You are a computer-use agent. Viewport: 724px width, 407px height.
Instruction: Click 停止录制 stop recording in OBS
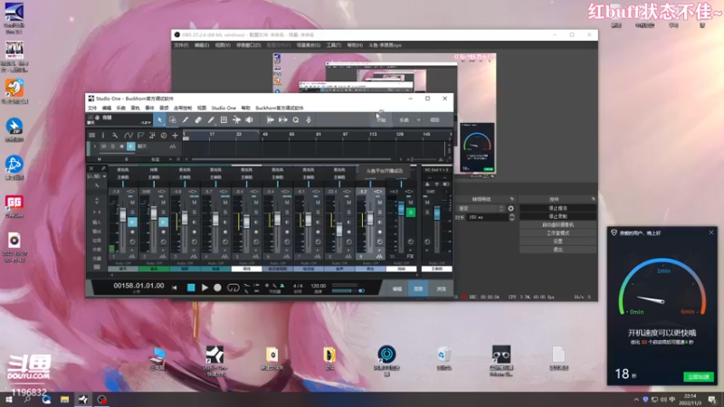(x=557, y=216)
